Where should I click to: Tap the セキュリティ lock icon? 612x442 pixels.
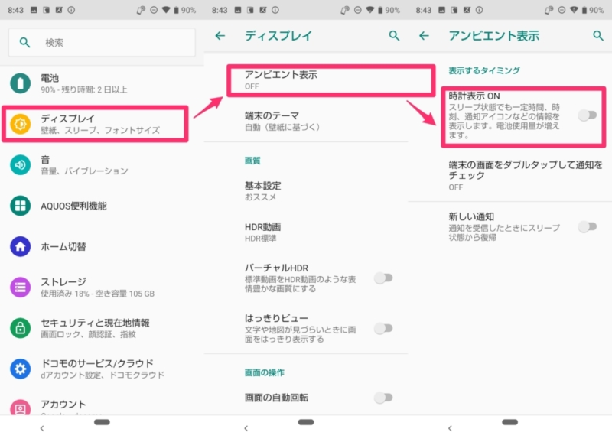pos(21,328)
